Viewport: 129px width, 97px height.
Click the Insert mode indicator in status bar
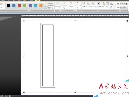[6, 96]
